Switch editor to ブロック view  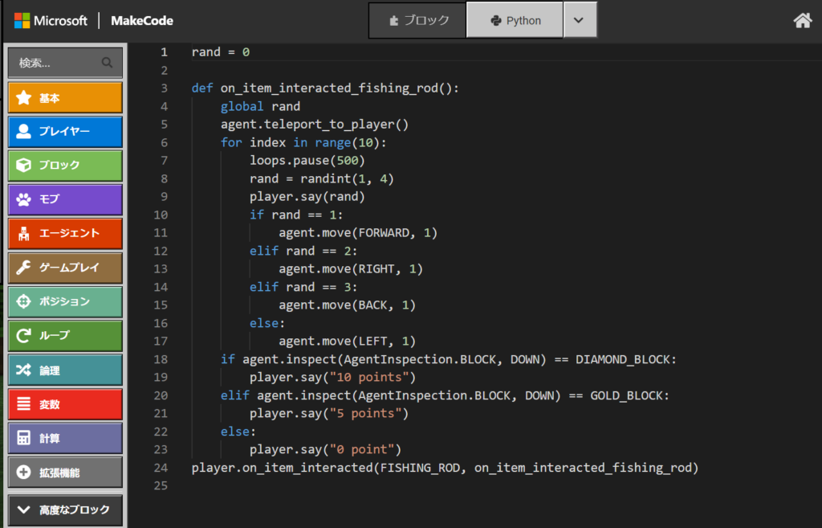[x=417, y=21]
